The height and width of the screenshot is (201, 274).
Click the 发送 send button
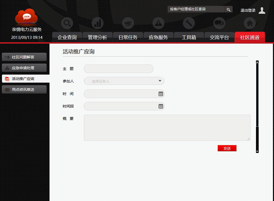tap(227, 148)
